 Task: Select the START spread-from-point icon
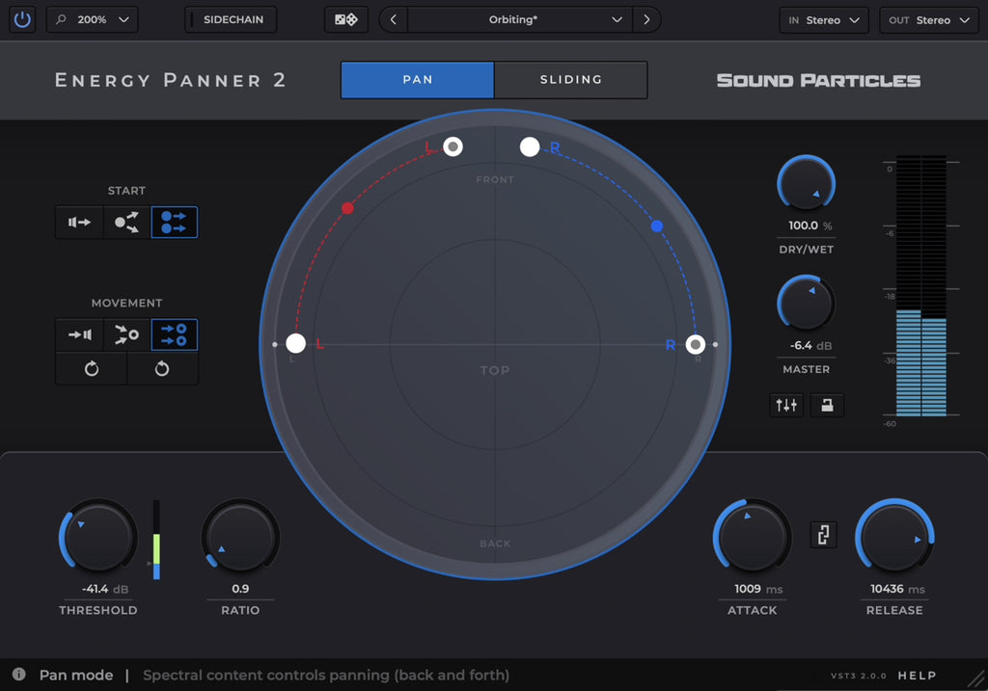pos(126,223)
